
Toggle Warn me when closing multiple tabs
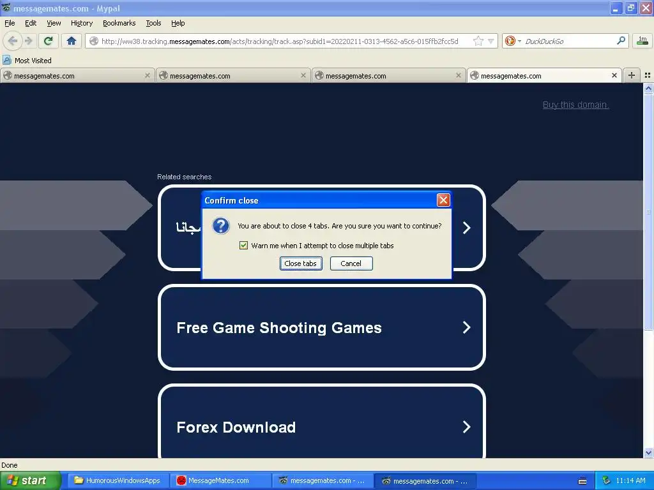pos(243,246)
